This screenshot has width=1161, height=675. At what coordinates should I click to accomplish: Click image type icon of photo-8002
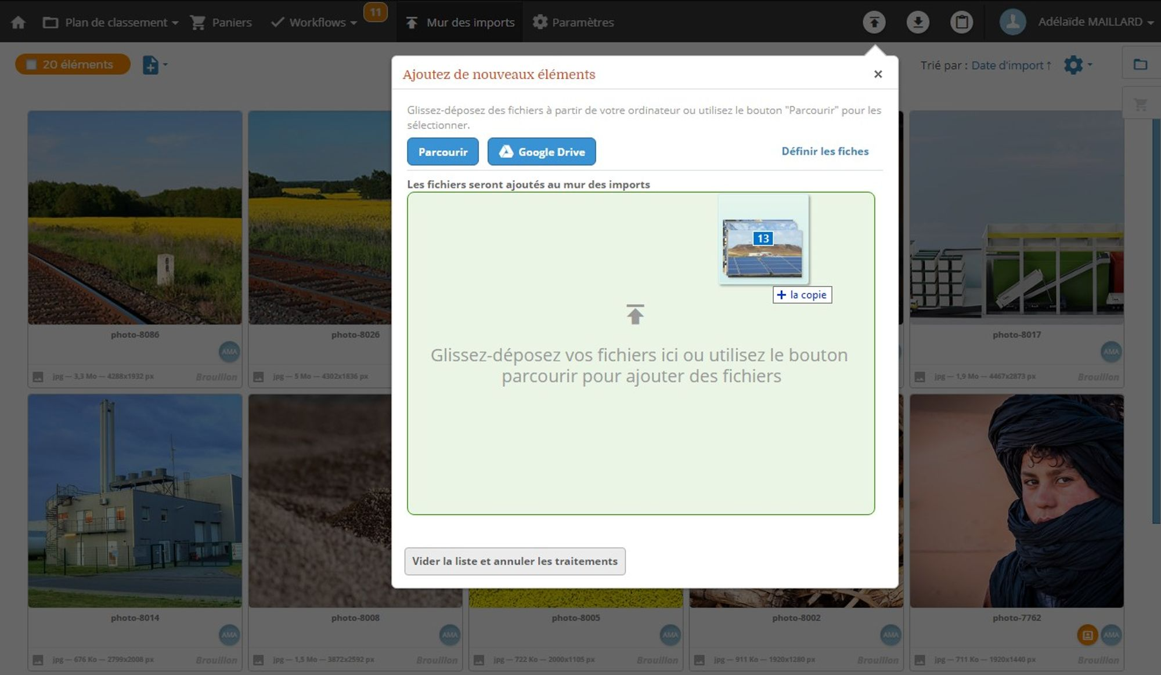[700, 660]
